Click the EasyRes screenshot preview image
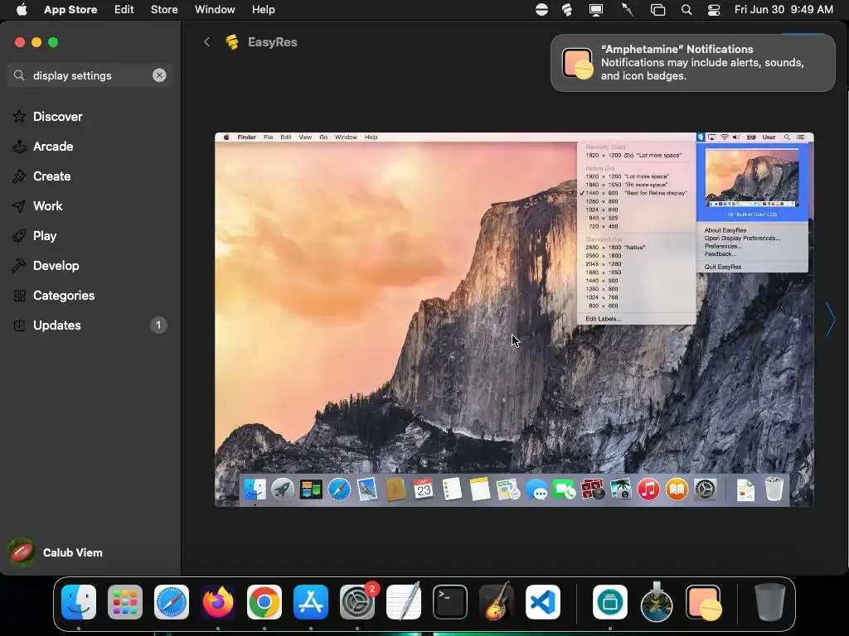This screenshot has width=849, height=636. click(x=514, y=319)
